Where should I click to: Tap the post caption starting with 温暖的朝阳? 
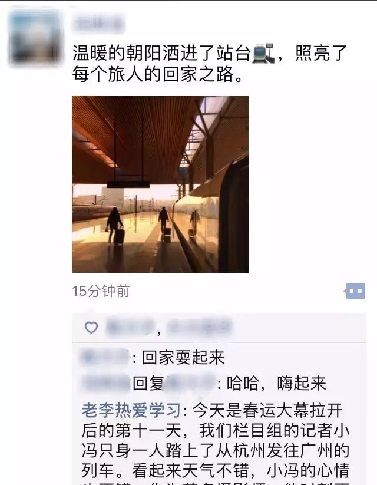tap(210, 64)
